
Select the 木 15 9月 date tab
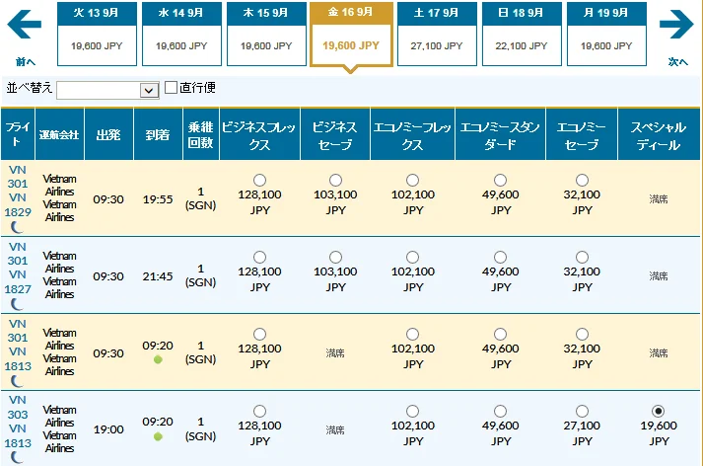click(x=266, y=35)
